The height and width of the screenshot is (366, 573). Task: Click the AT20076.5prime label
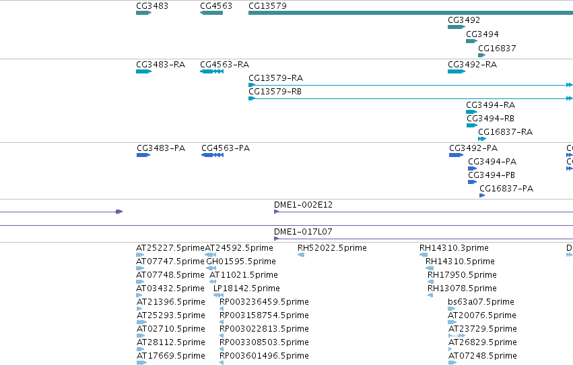pos(482,315)
